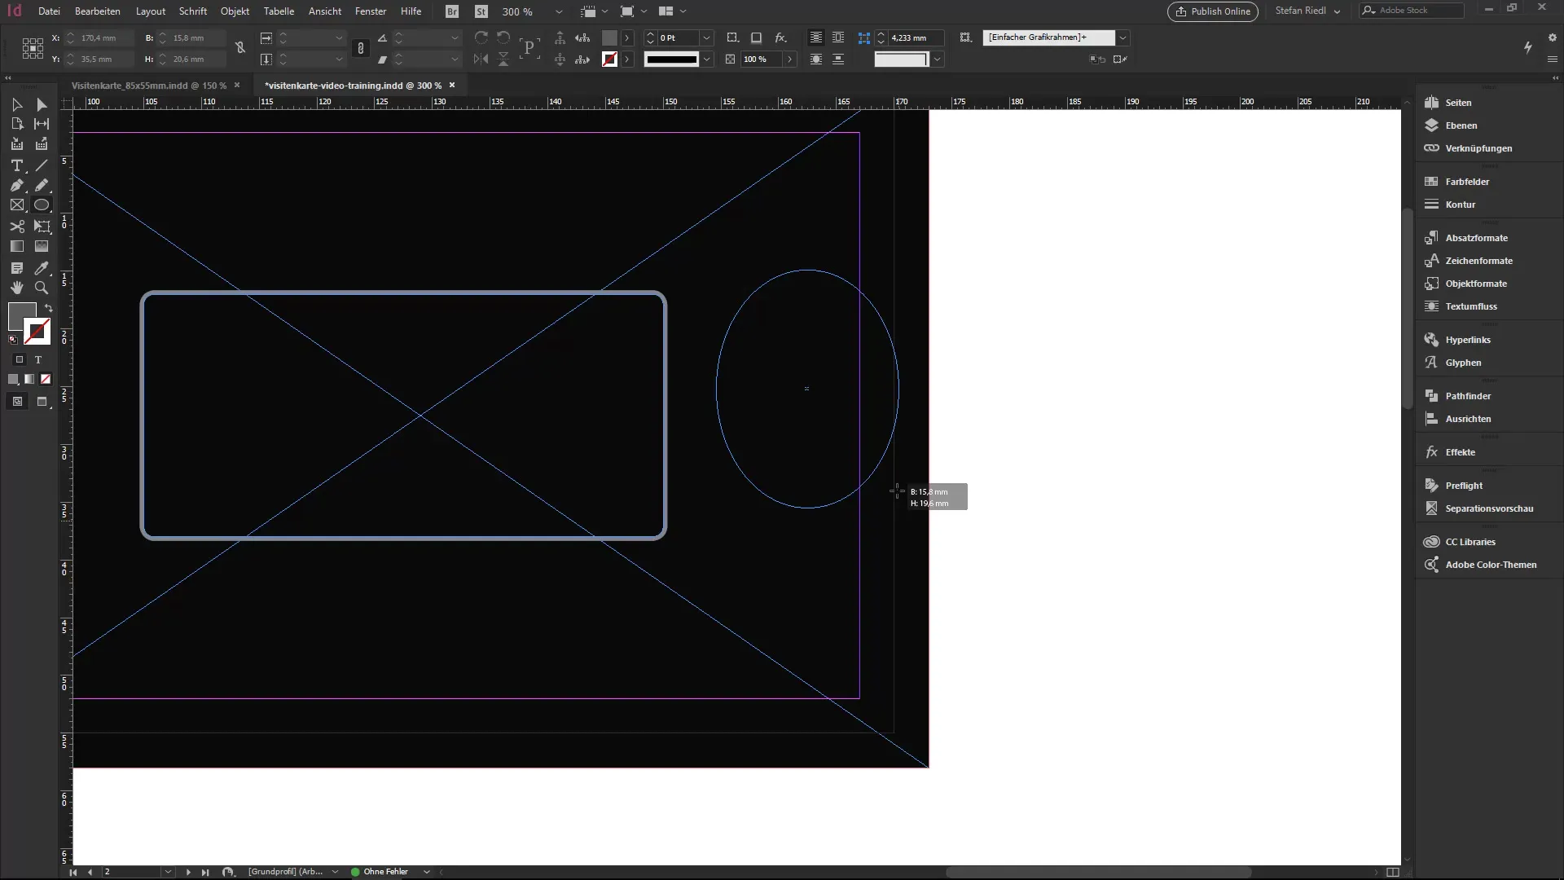This screenshot has width=1564, height=880.
Task: Toggle Normal view mode button
Action: pyautogui.click(x=17, y=402)
